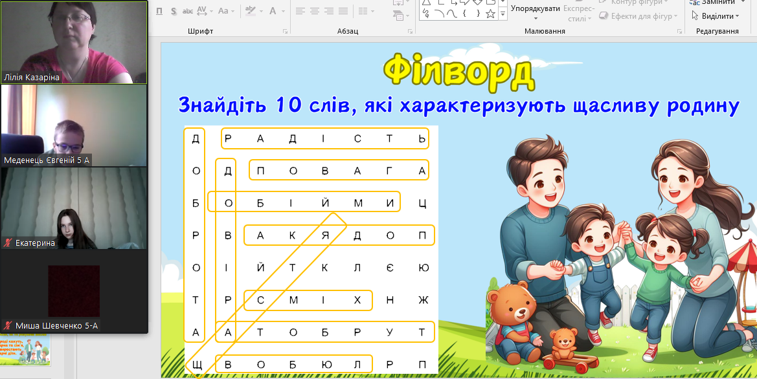Select the left brace shape
Viewport: 757px width, 379px height.
(464, 14)
